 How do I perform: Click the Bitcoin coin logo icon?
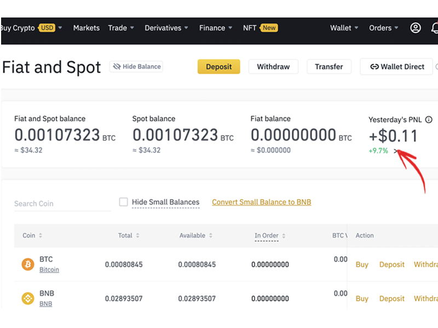(28, 264)
